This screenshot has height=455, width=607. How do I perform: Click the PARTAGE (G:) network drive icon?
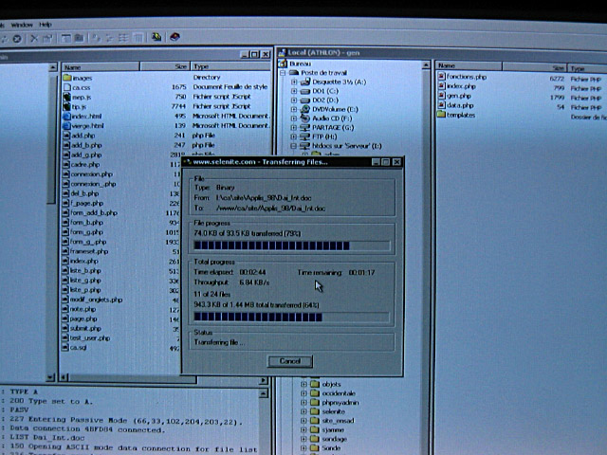305,127
